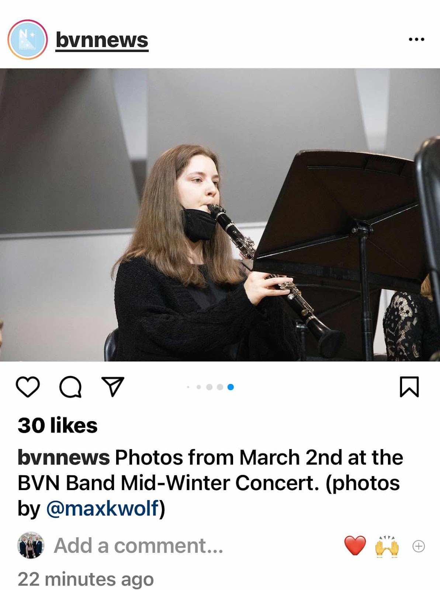
Task: Open comments via the speech bubble icon
Action: coord(70,387)
